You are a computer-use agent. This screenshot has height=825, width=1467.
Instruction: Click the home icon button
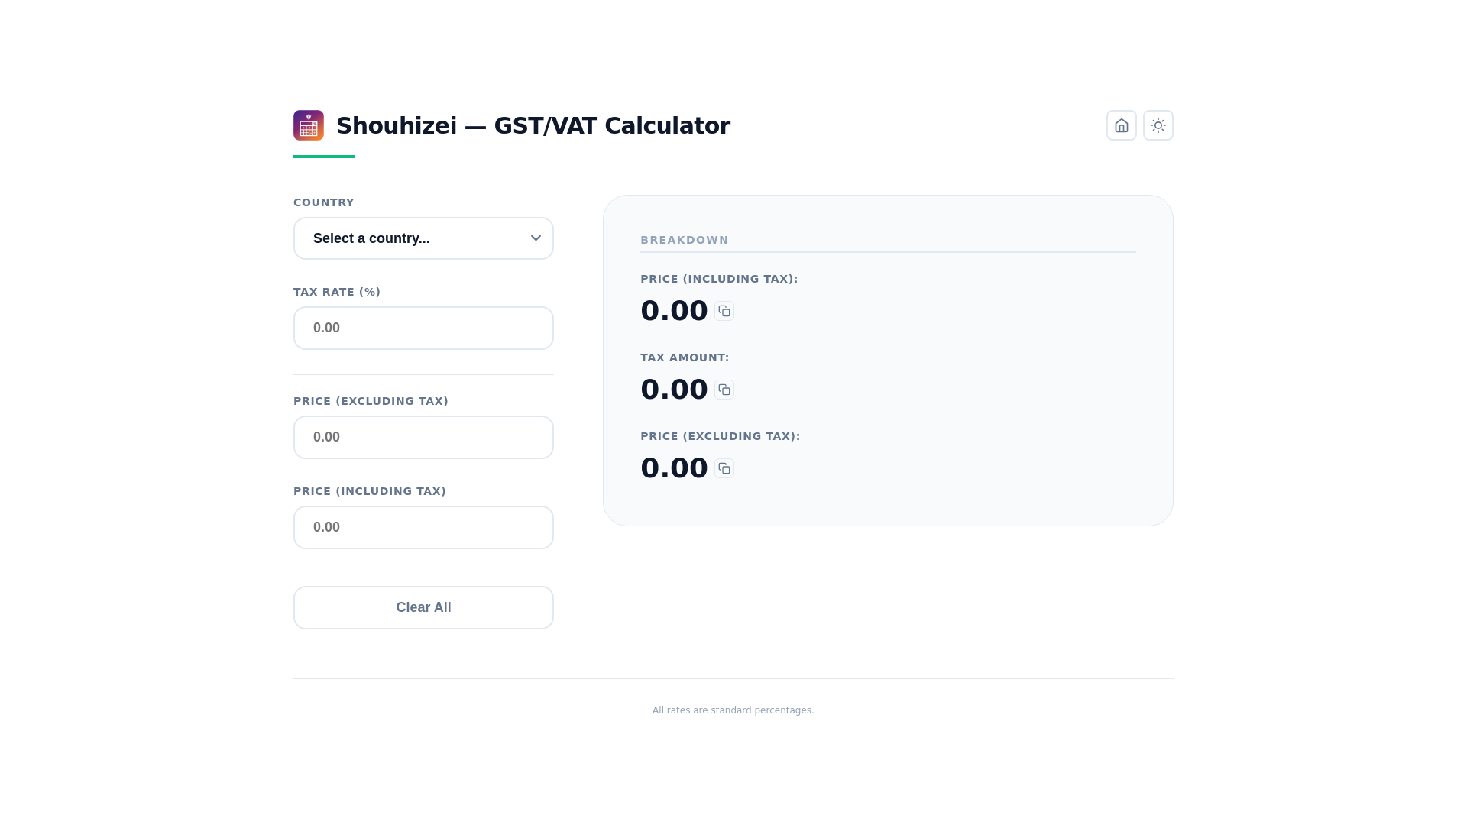[1121, 125]
